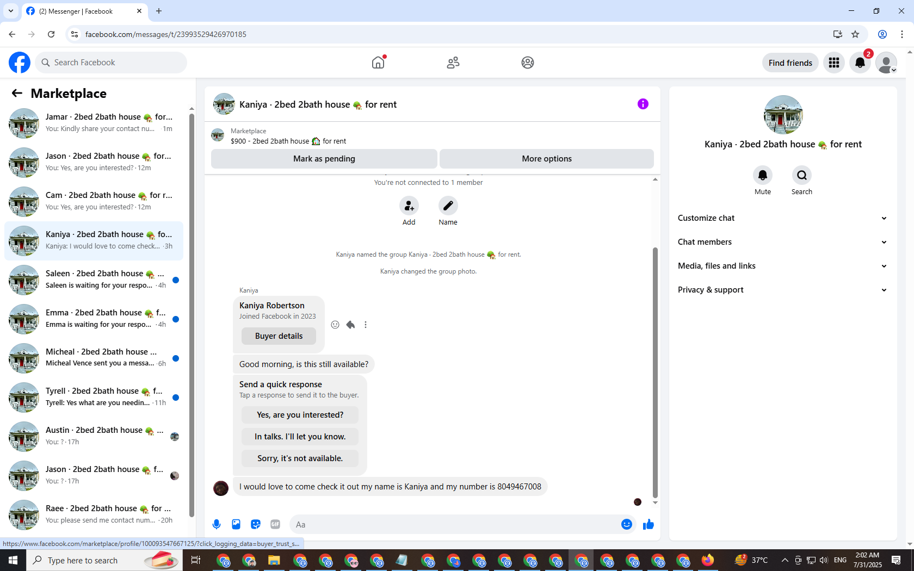The height and width of the screenshot is (571, 914).
Task: Reply to Kaniya's buyer card message
Action: click(x=350, y=325)
